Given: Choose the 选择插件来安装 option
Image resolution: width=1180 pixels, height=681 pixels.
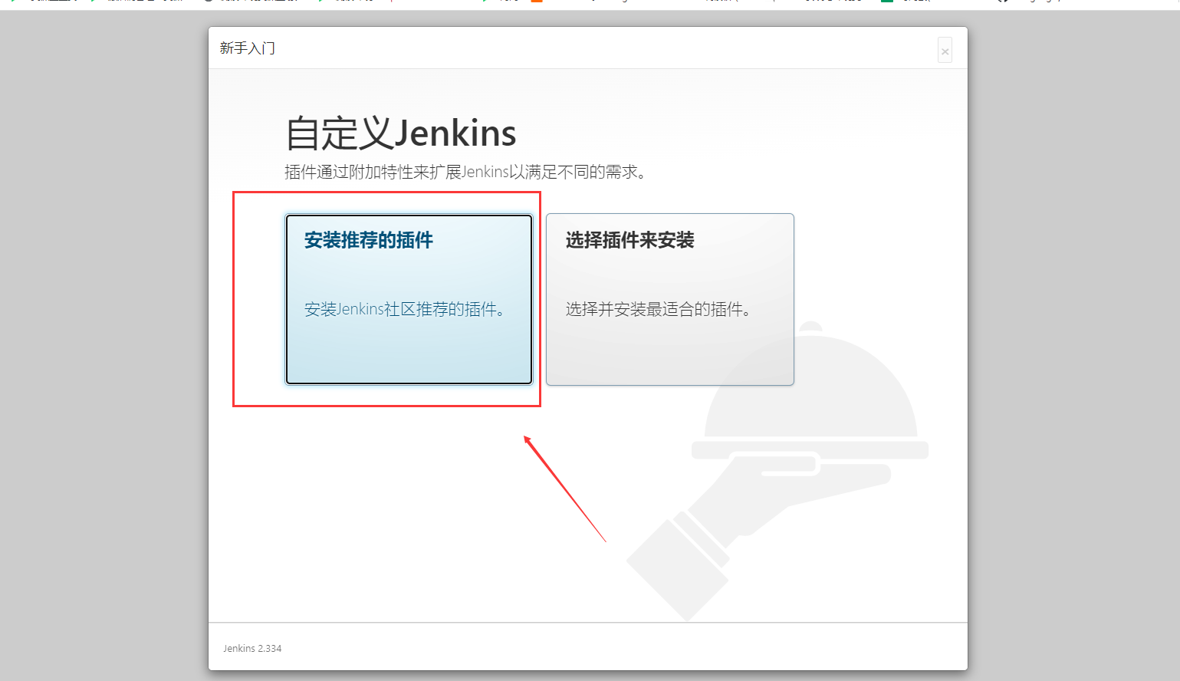Looking at the screenshot, I should (x=669, y=299).
